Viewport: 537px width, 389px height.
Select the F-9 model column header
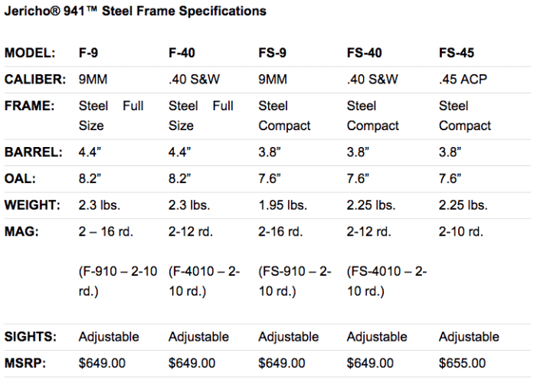click(x=88, y=54)
